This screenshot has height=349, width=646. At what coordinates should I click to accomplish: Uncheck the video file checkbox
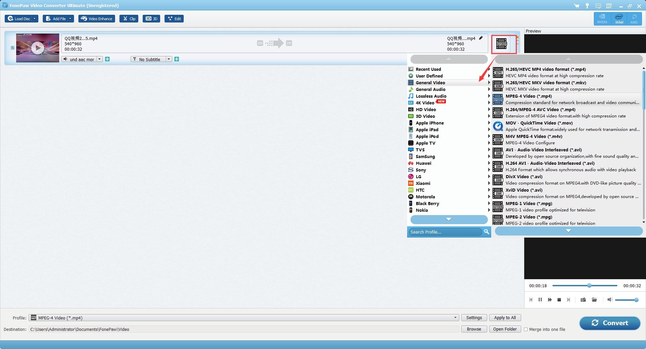pos(13,48)
